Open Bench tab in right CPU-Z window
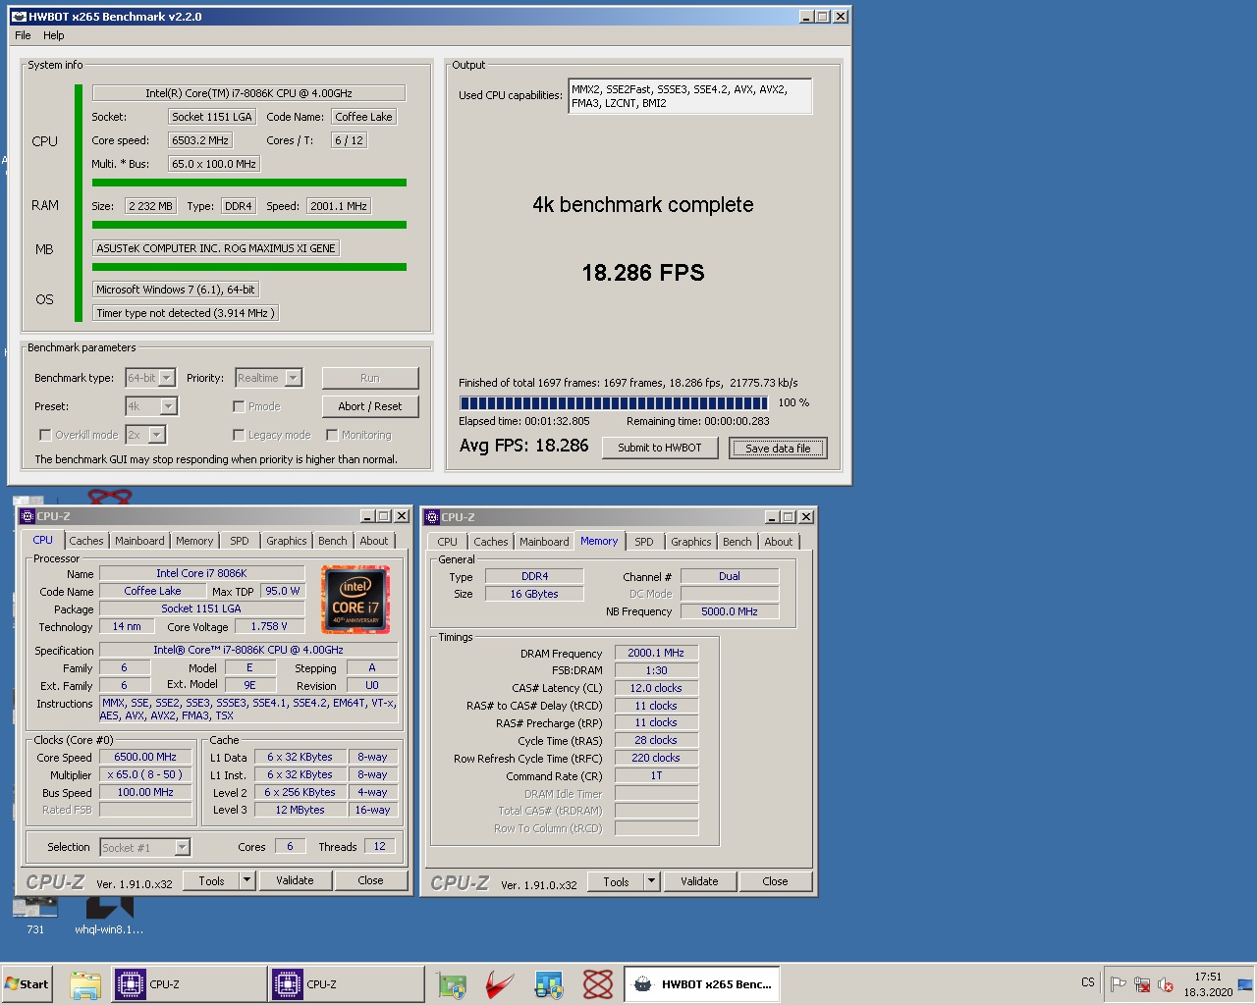Viewport: 1257px width, 1005px height. pyautogui.click(x=738, y=542)
